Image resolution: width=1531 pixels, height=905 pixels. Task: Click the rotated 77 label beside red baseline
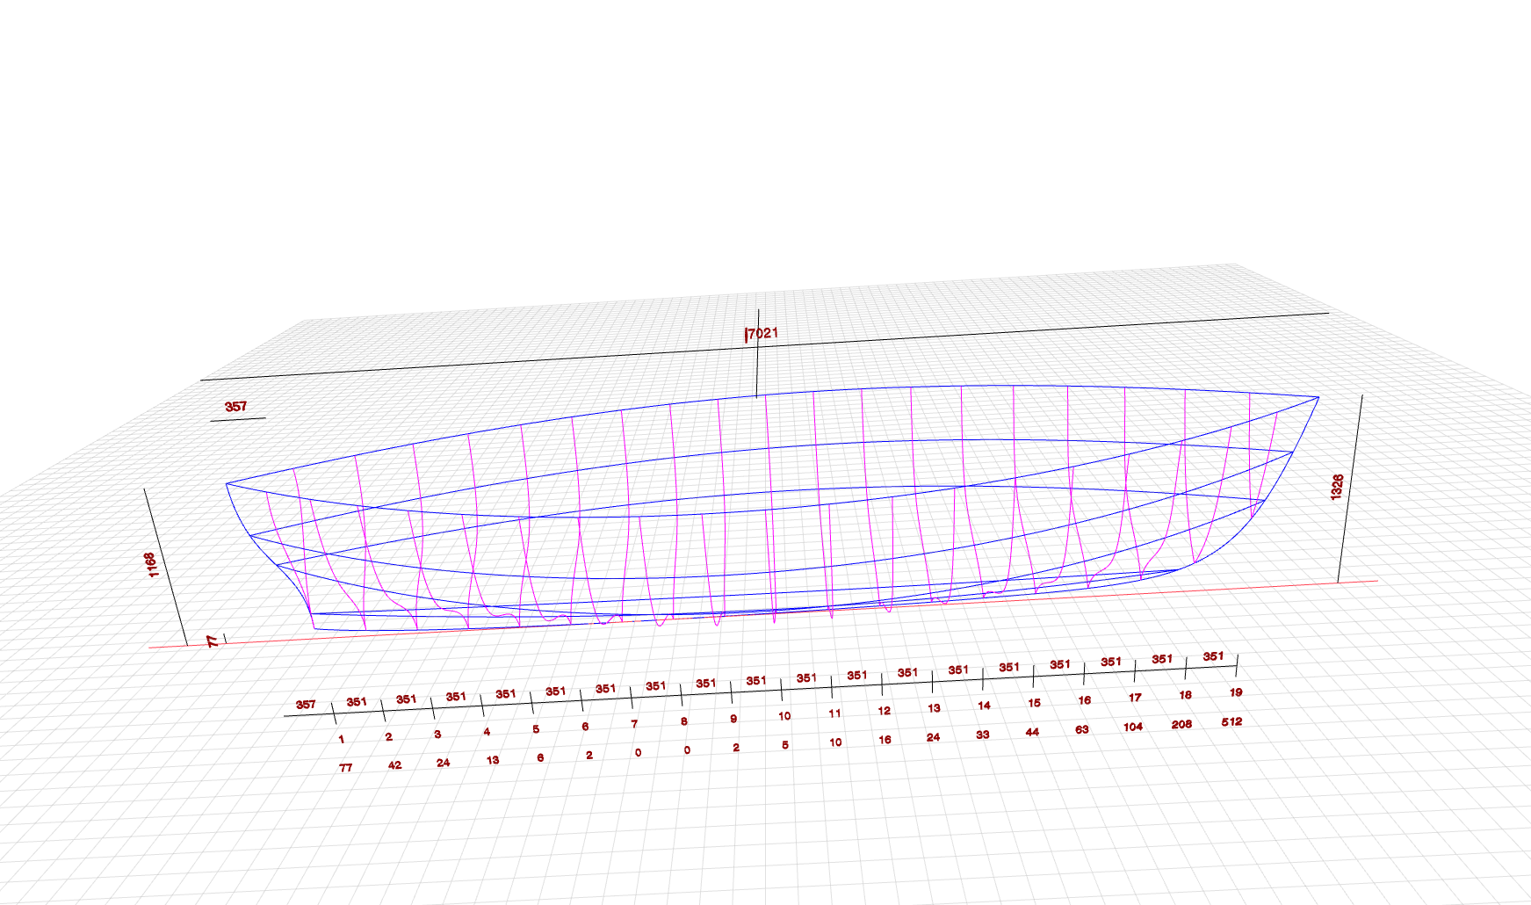(x=213, y=641)
